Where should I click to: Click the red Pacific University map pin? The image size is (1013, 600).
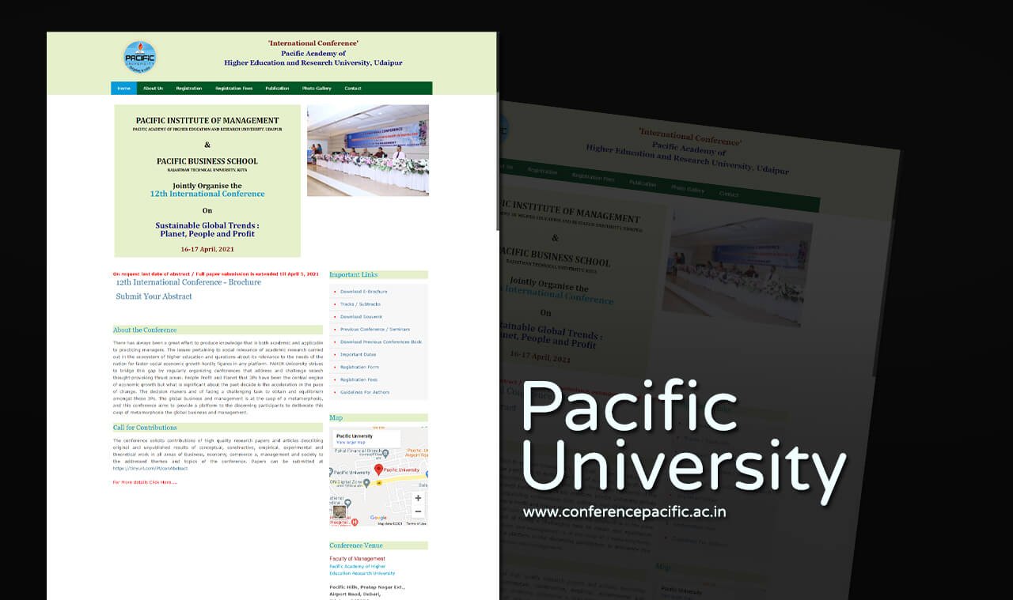(378, 470)
